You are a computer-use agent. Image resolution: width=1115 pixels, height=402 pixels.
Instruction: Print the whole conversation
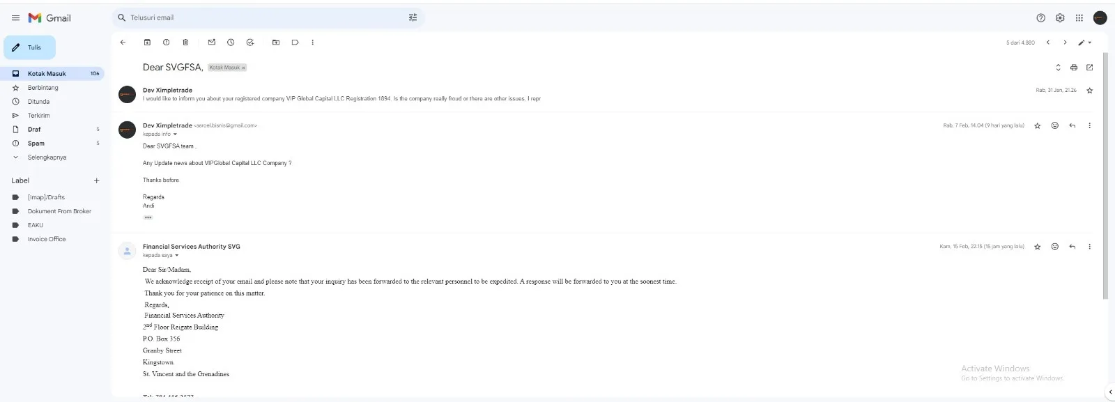pyautogui.click(x=1074, y=68)
